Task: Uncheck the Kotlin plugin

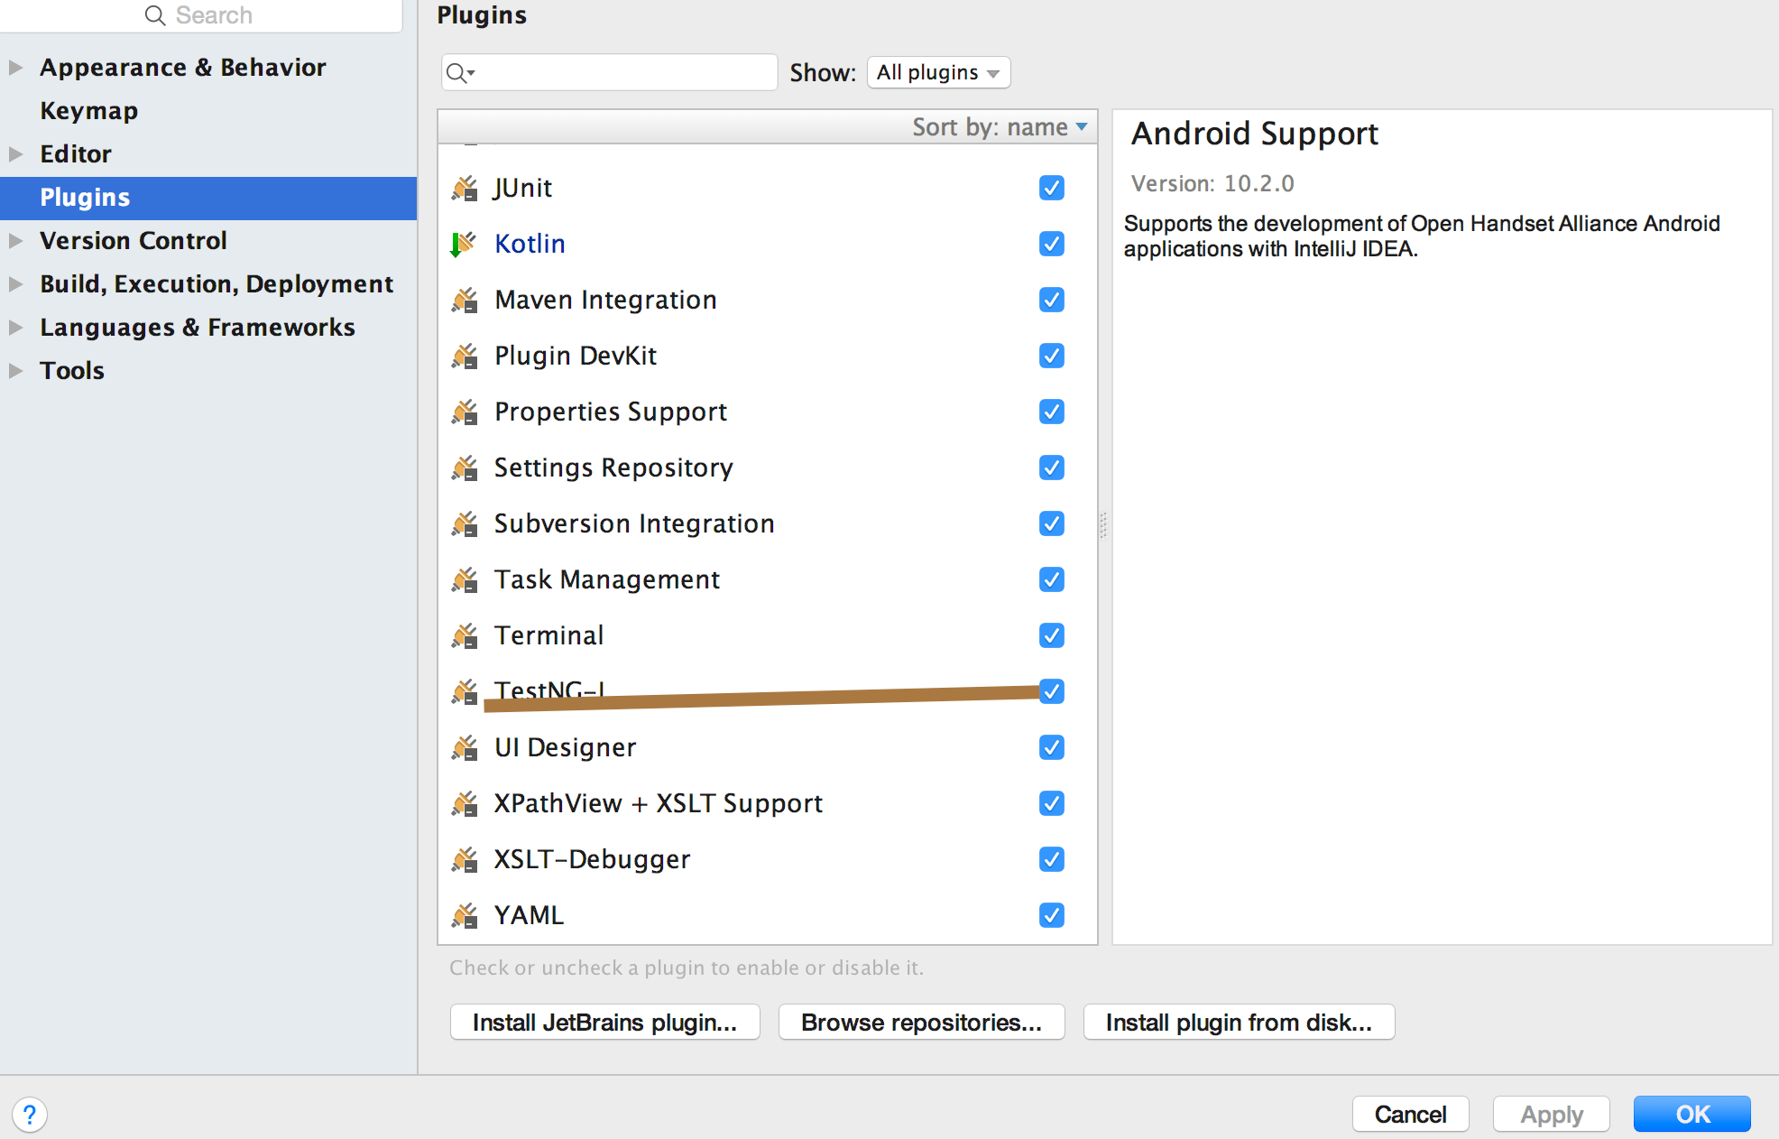Action: tap(1052, 244)
